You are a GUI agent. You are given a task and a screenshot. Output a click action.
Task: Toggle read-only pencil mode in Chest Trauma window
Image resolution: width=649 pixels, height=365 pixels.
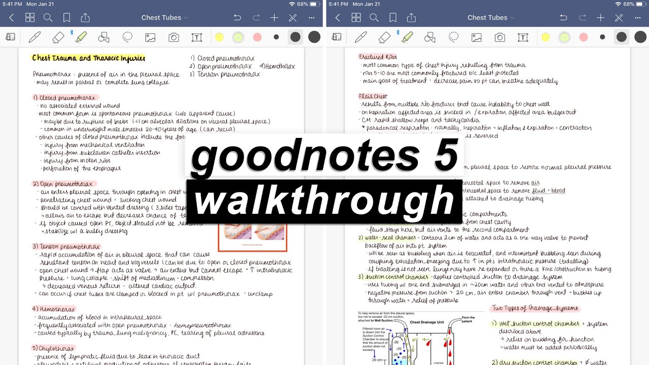(x=293, y=18)
